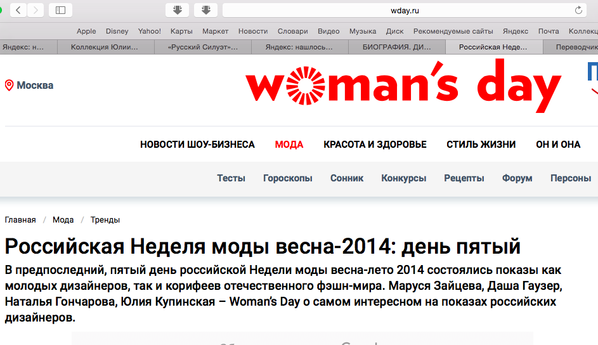
Task: Switch to the Коллекция Юлии tab
Action: point(106,47)
